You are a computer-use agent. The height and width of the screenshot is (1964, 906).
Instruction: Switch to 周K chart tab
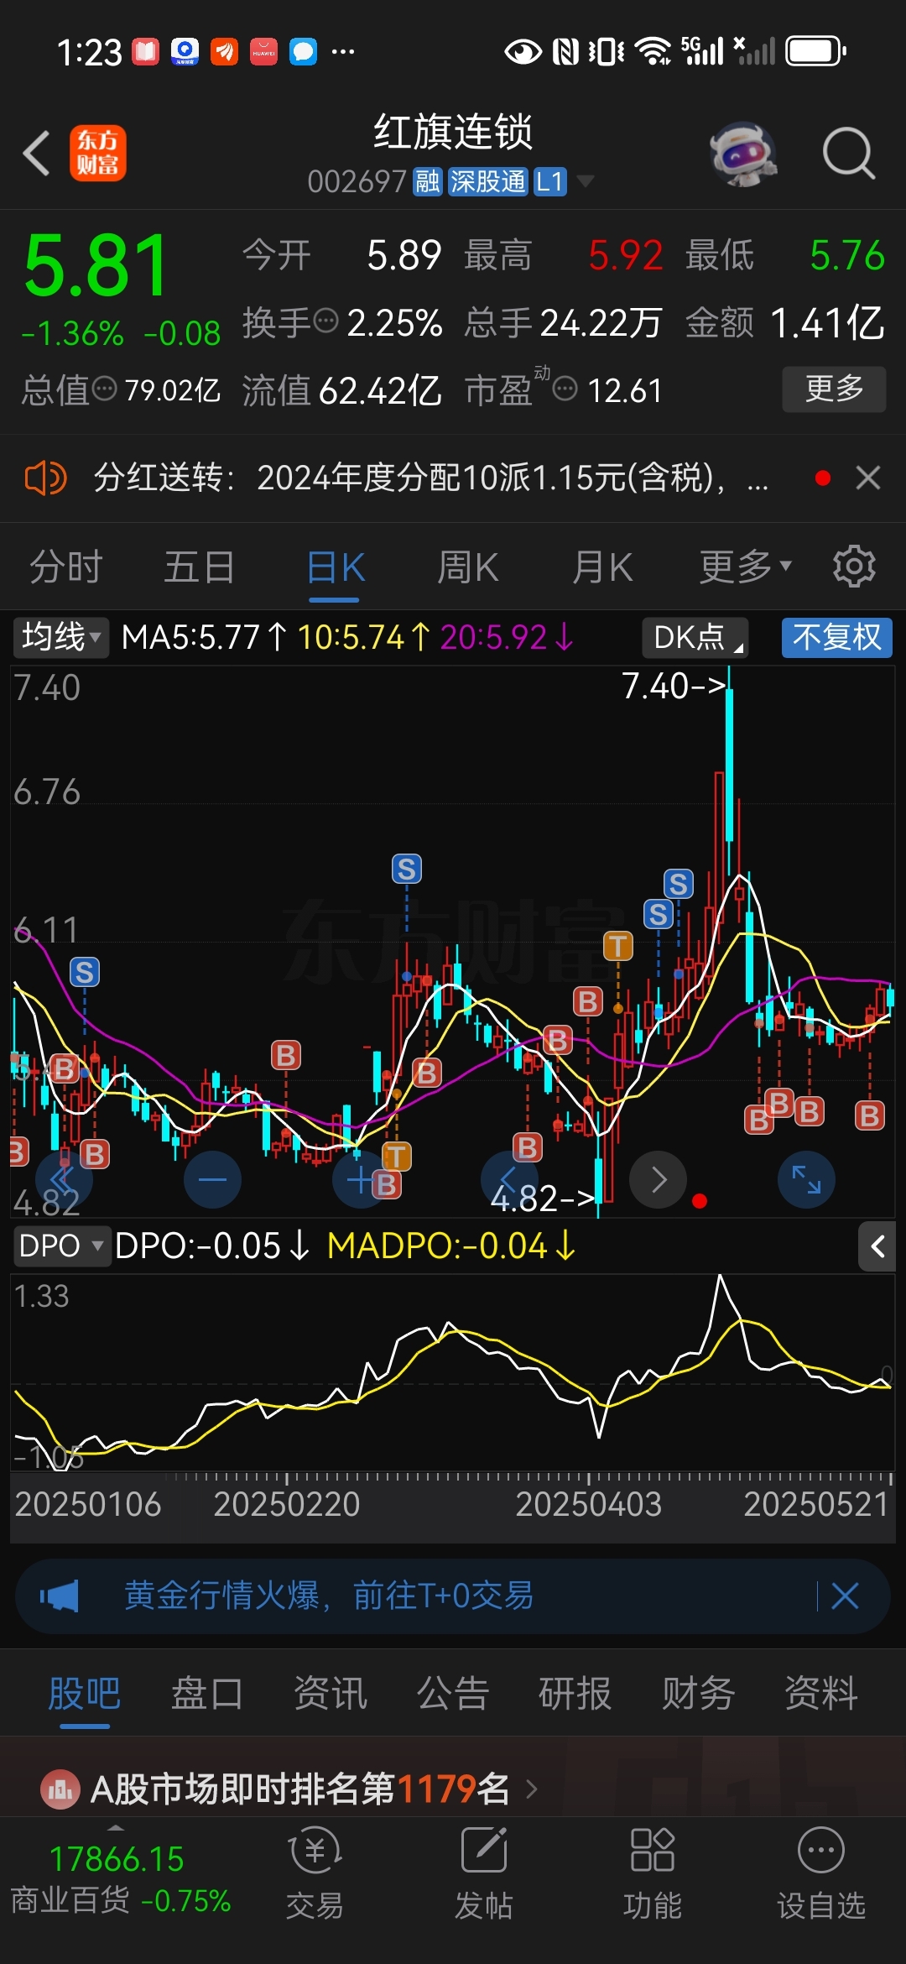[x=468, y=567]
